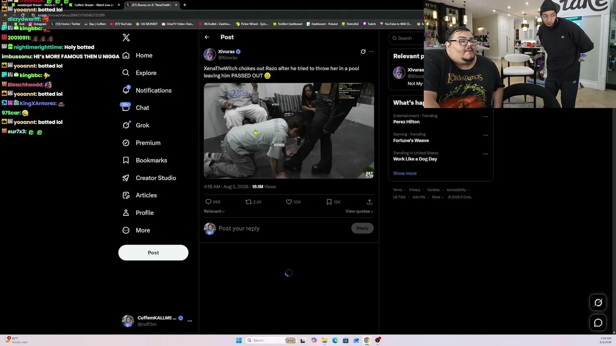Open the Explore page

click(140, 73)
